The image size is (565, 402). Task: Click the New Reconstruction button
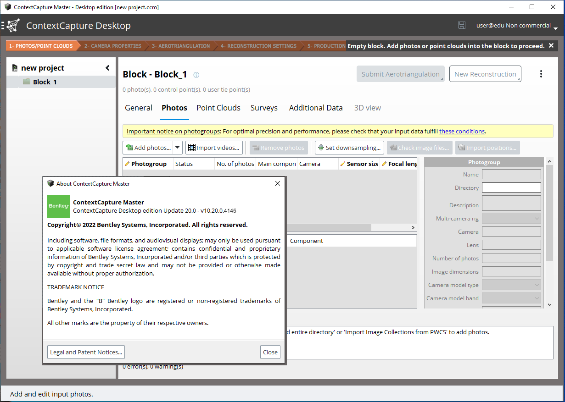(x=485, y=74)
